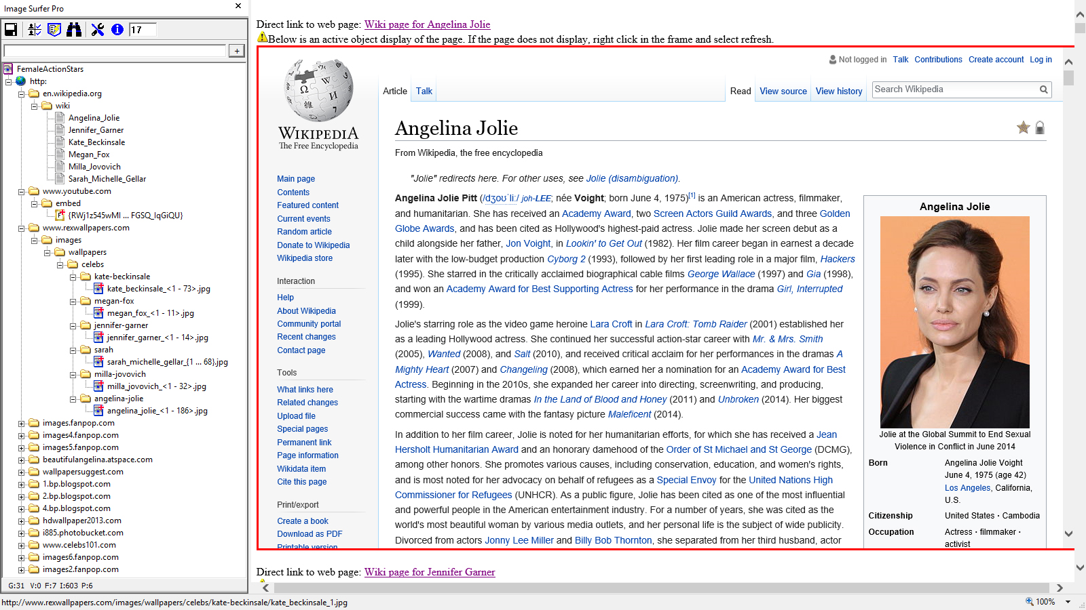Open the Download as PDF sidebar link
1086x610 pixels.
[310, 534]
